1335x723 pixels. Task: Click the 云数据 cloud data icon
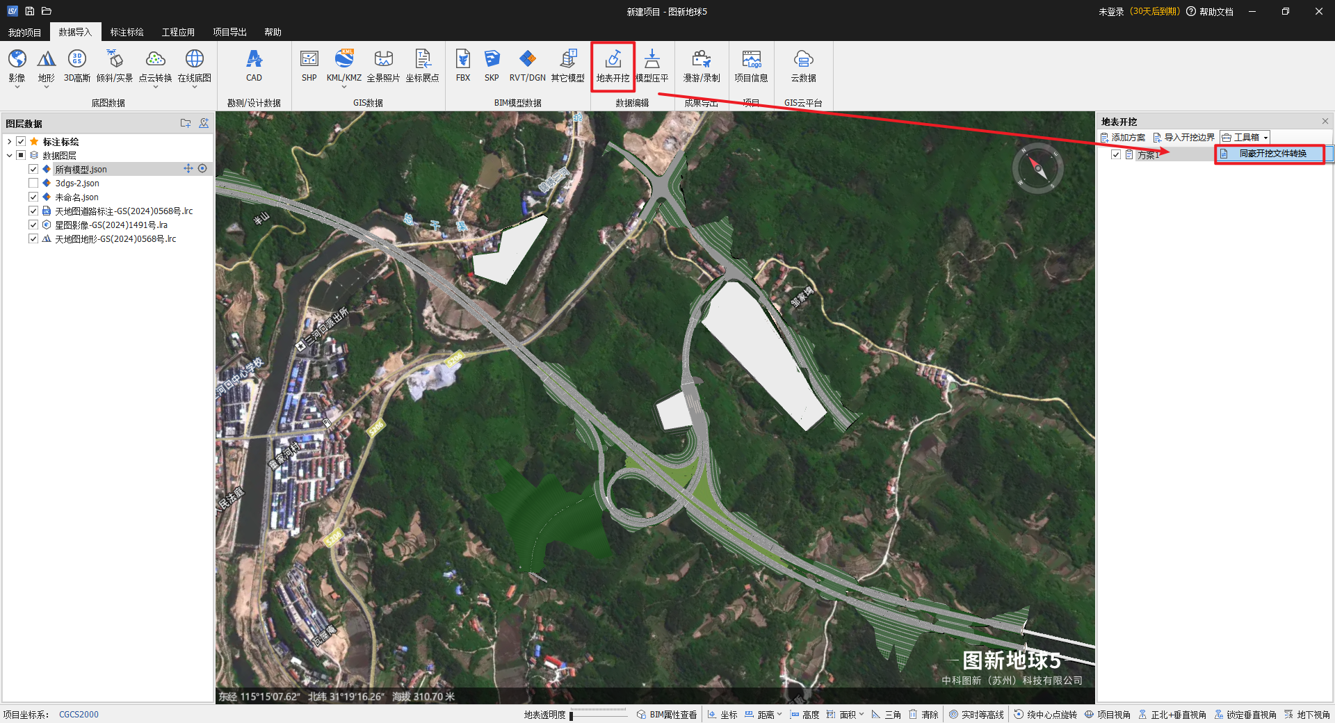[803, 66]
